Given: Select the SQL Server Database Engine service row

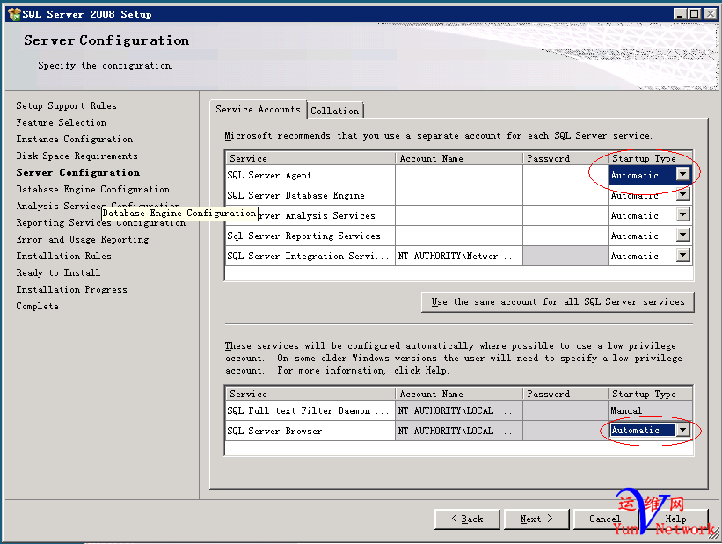Looking at the screenshot, I should tap(310, 195).
